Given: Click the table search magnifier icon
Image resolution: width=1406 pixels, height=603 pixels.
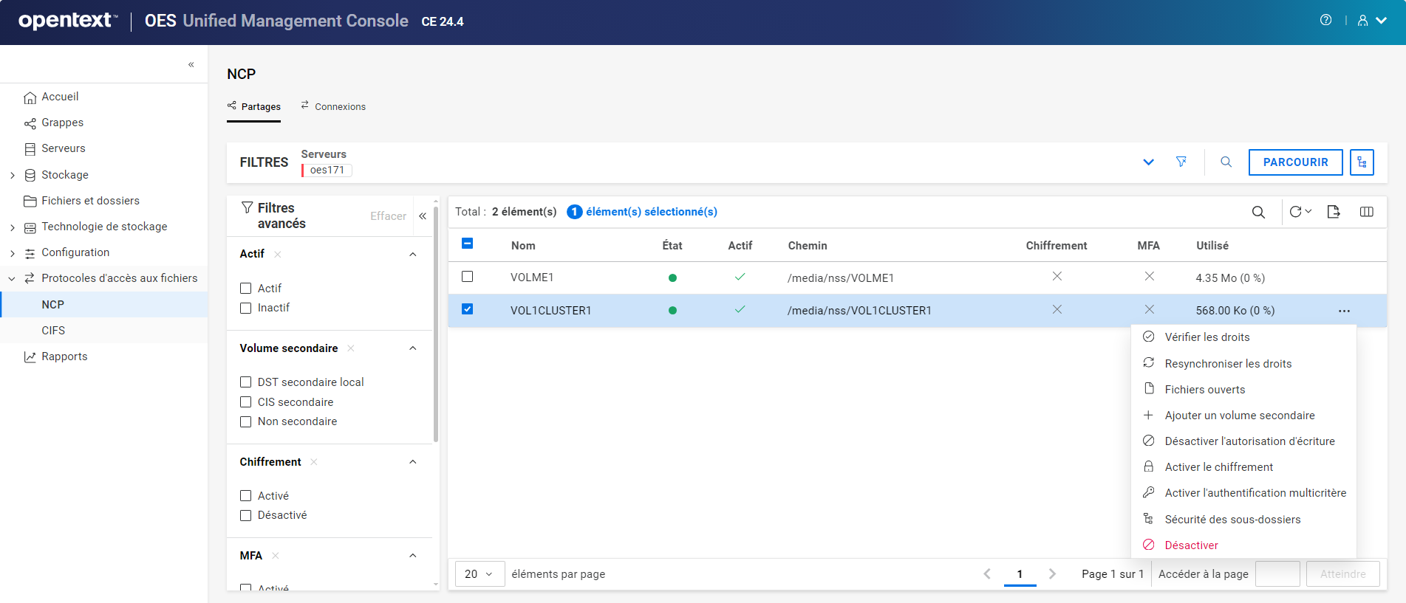Looking at the screenshot, I should [1258, 213].
